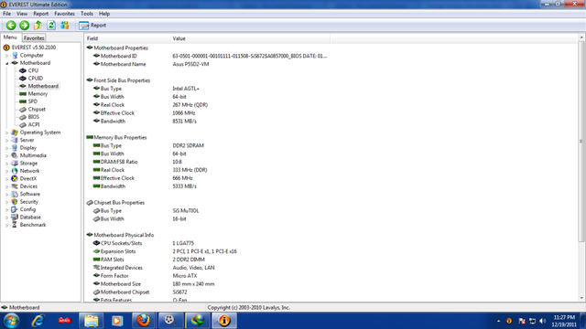Click the volume icon in system tray
Image resolution: width=586 pixels, height=329 pixels.
(543, 321)
